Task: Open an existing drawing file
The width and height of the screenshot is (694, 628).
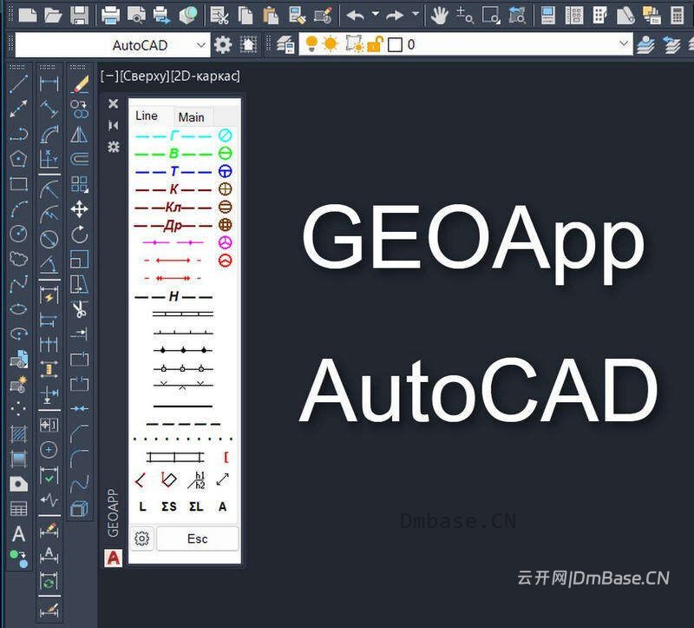Action: [53, 16]
